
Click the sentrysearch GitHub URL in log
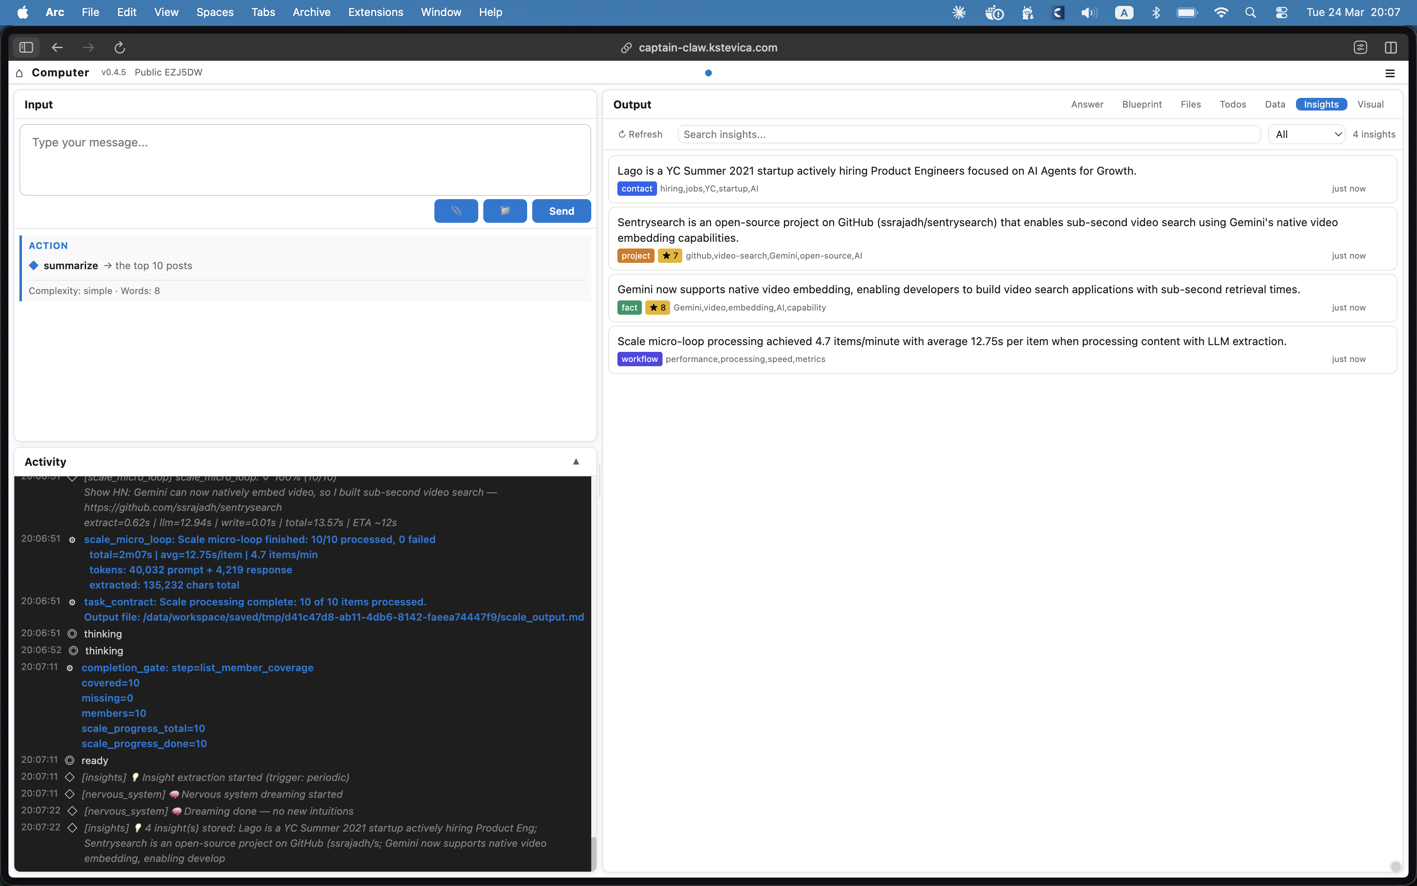tap(183, 508)
